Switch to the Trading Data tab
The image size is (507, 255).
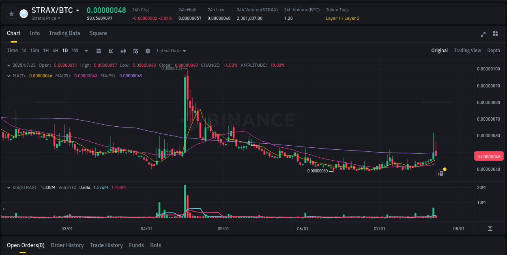pos(64,33)
